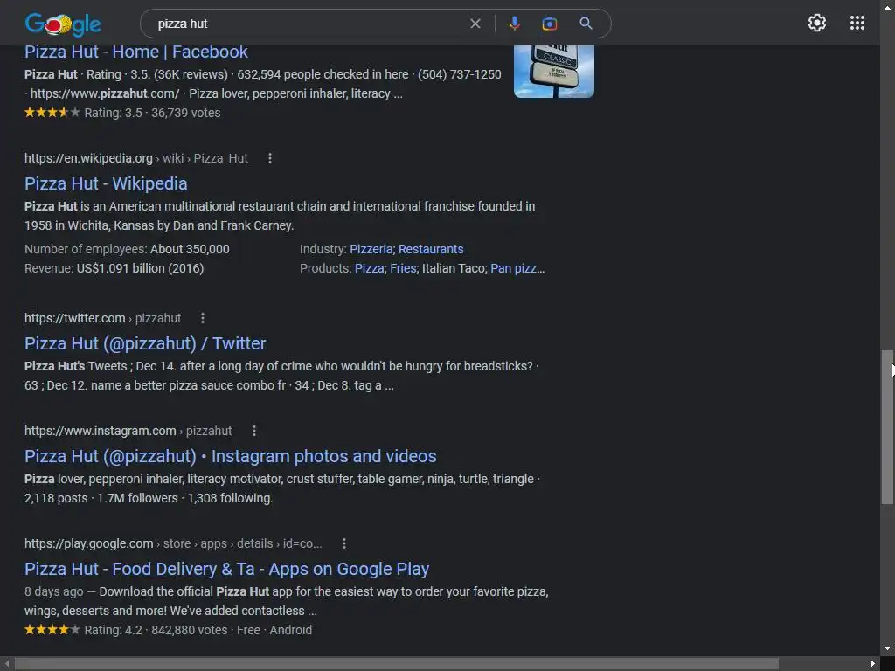Image resolution: width=895 pixels, height=671 pixels.
Task: Click Google Play result's star rating icons
Action: (x=52, y=629)
